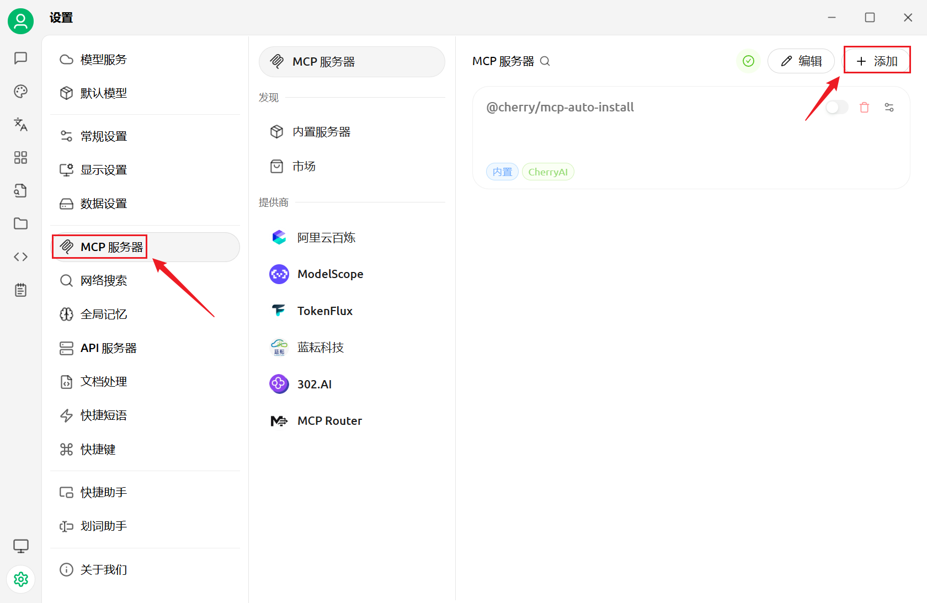Open 文档处理 settings
The image size is (927, 603).
pyautogui.click(x=145, y=382)
